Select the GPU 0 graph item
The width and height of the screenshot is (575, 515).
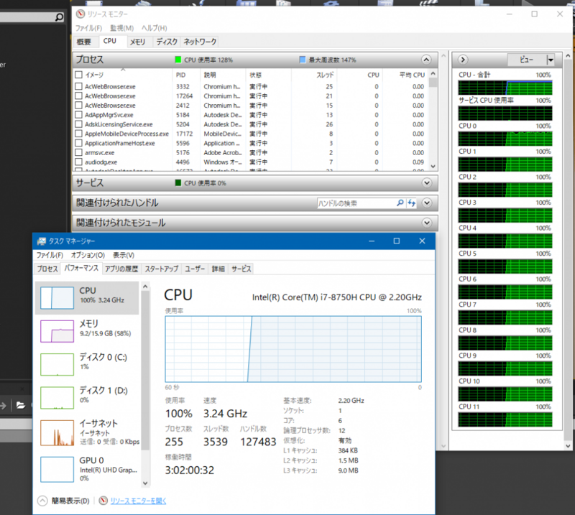57,469
